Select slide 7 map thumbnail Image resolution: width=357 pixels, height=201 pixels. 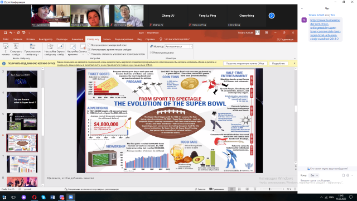[x=22, y=164]
